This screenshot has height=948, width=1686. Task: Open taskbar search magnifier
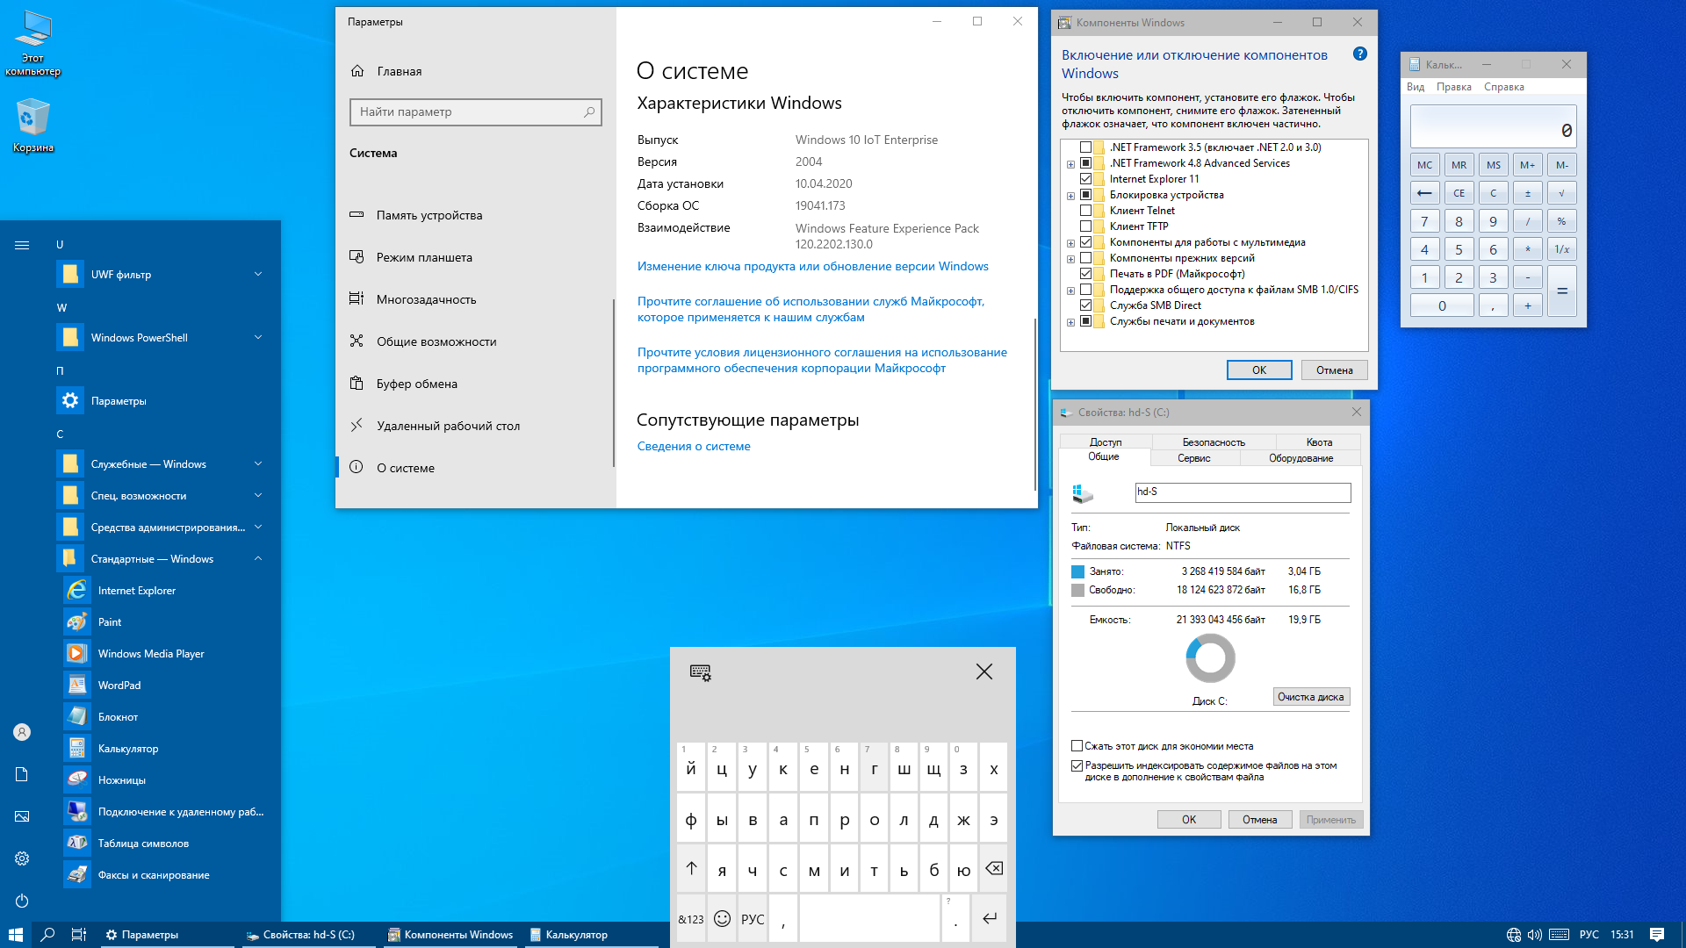pyautogui.click(x=47, y=935)
